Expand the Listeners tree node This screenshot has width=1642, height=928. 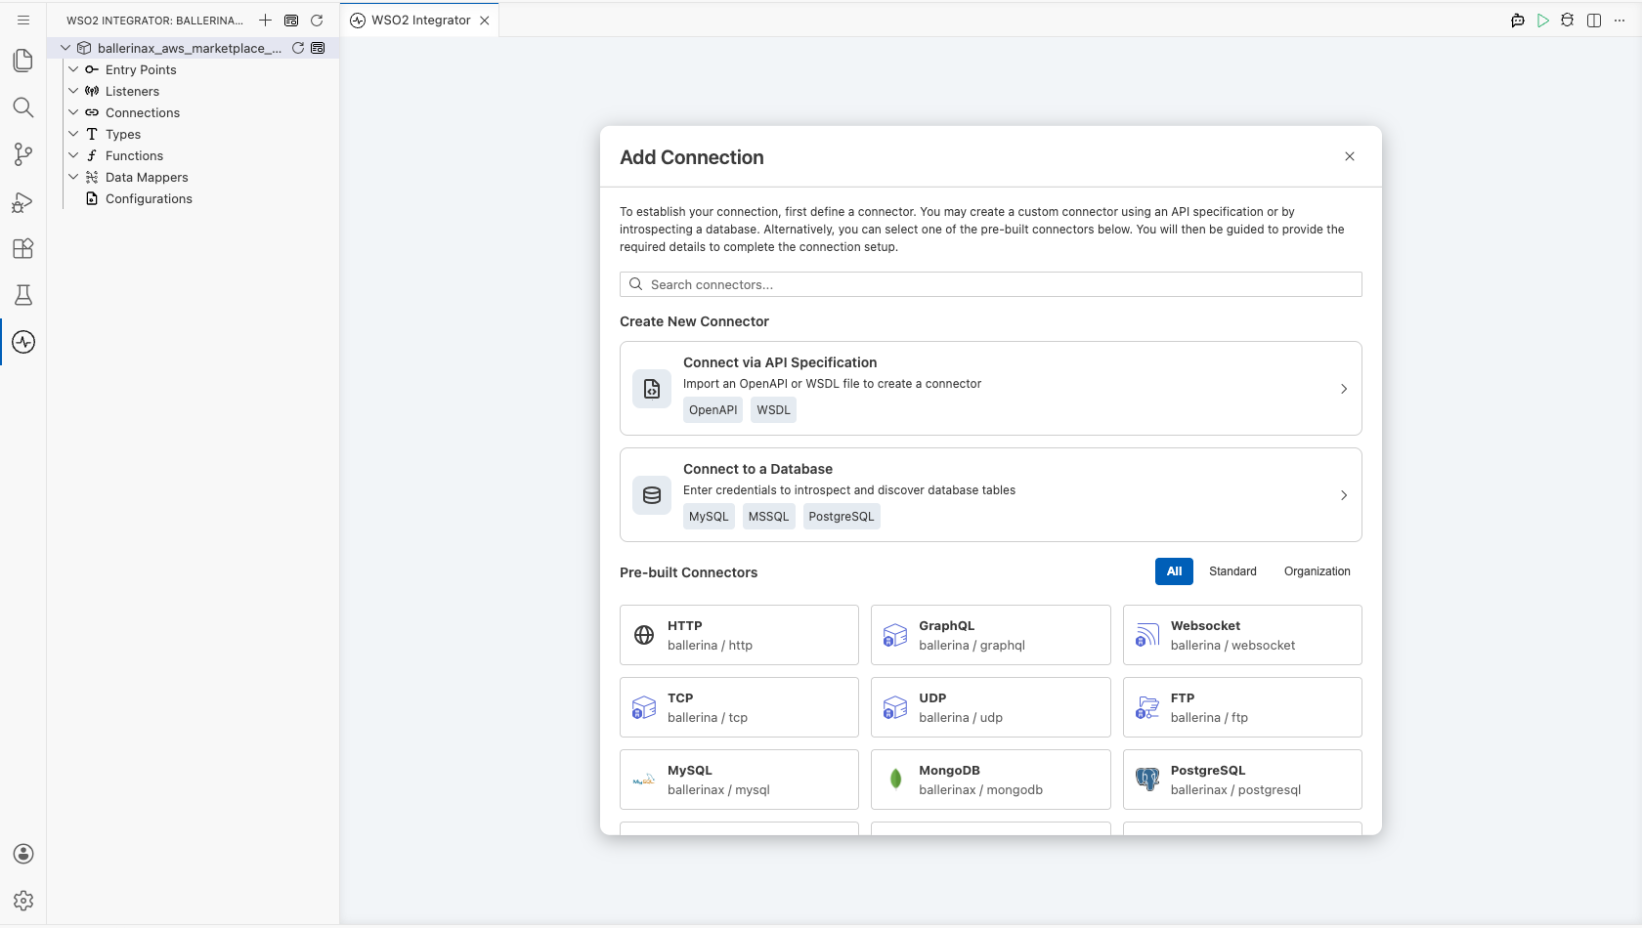73,91
